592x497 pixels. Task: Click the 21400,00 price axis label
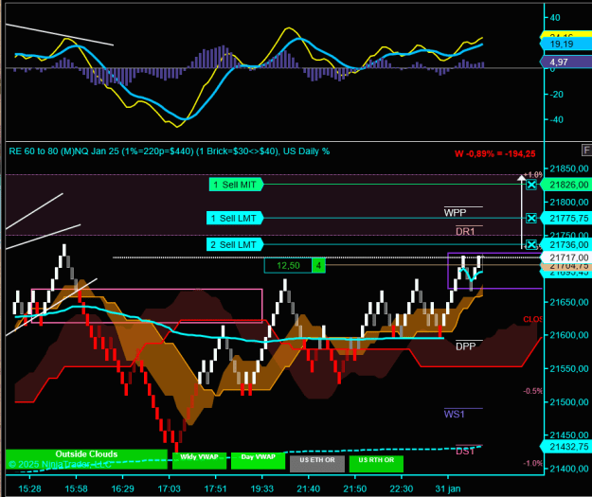(569, 469)
